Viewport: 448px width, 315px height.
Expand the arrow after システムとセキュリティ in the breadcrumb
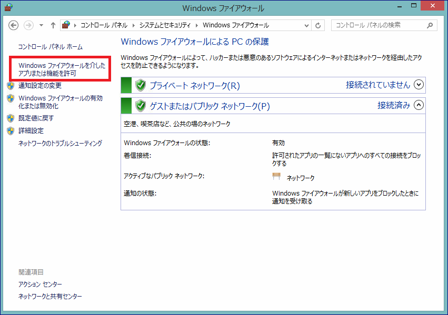point(196,25)
